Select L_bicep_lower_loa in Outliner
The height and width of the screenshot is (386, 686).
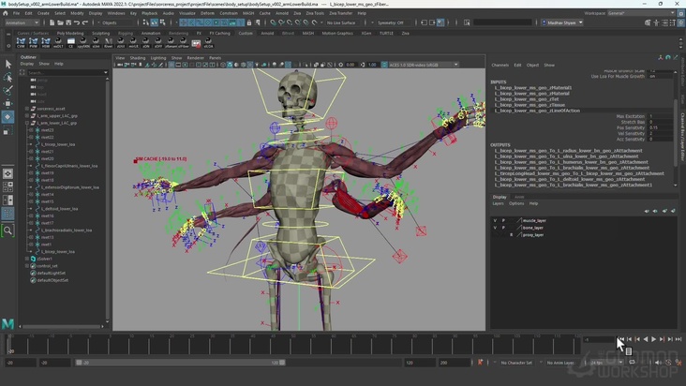58,252
